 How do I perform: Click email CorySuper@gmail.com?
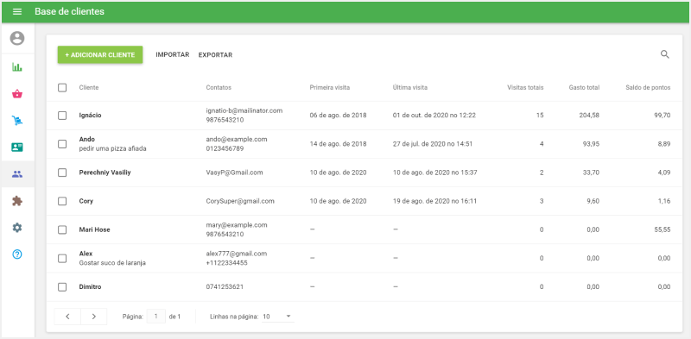240,201
